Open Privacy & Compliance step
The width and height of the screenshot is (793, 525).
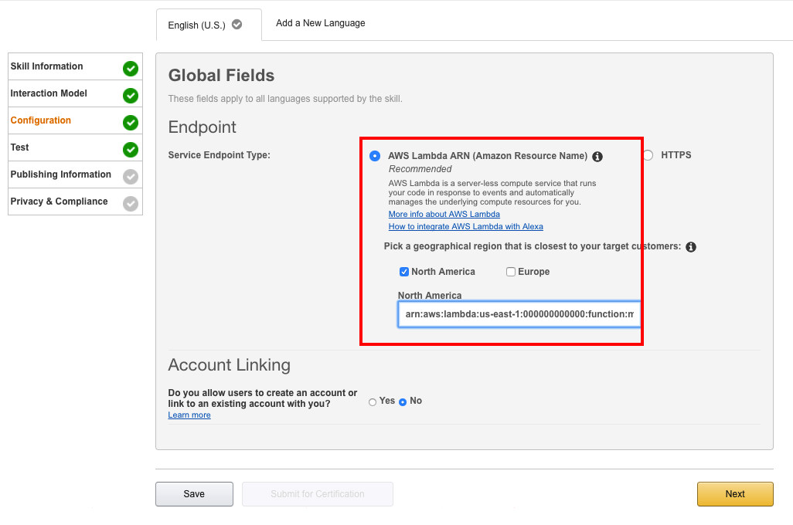click(75, 202)
